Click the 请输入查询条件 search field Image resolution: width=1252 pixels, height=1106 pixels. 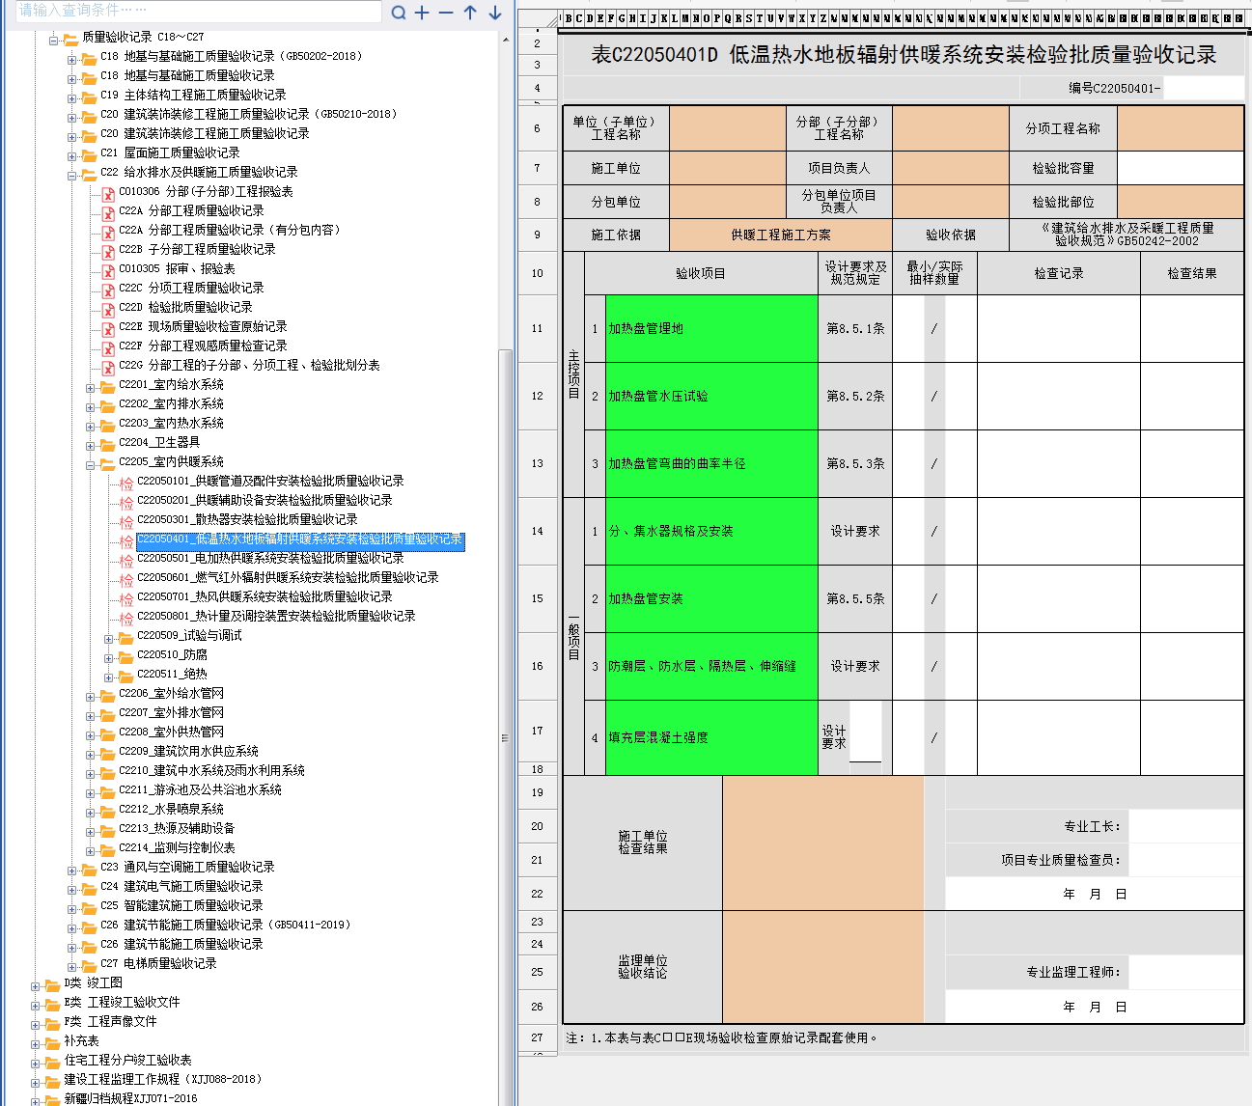(x=198, y=11)
